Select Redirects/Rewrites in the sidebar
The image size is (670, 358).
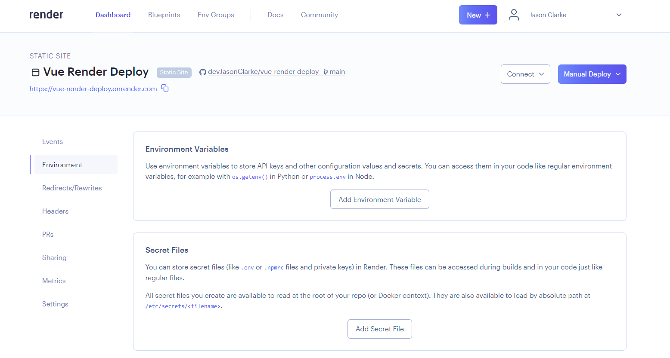click(72, 188)
